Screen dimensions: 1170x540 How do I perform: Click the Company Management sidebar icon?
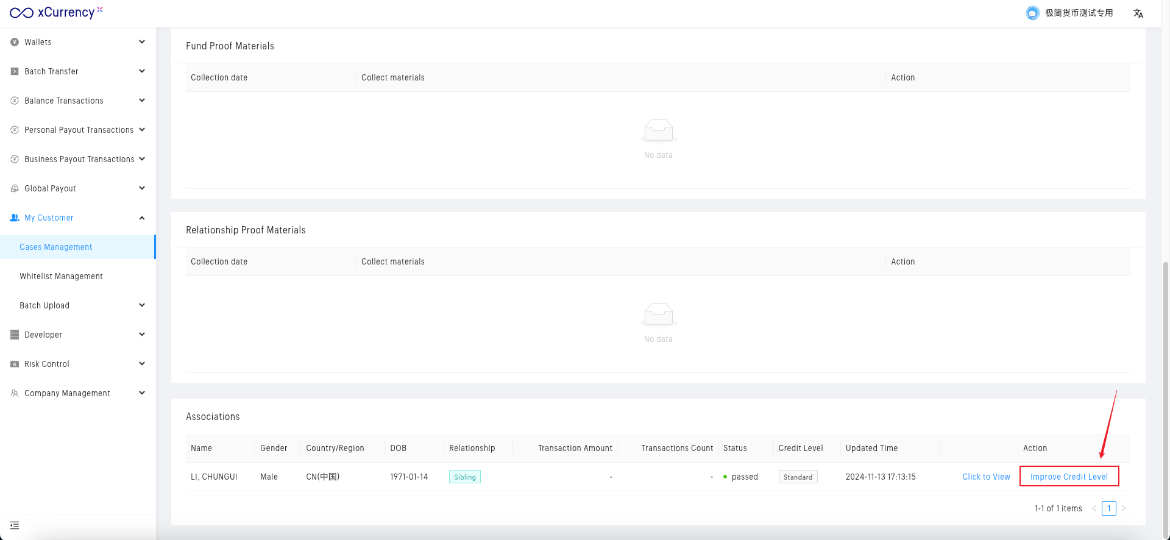(x=15, y=393)
